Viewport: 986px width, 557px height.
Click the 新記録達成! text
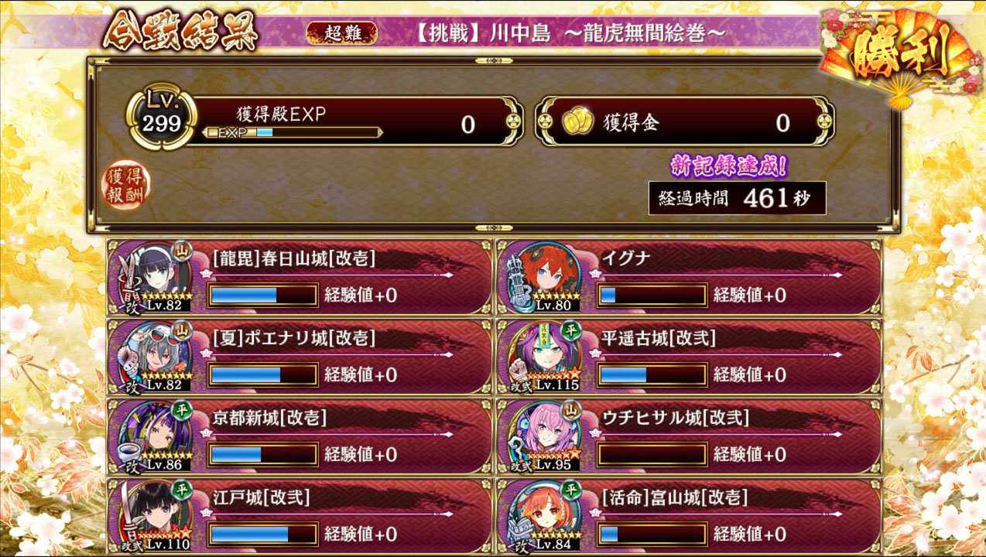730,166
